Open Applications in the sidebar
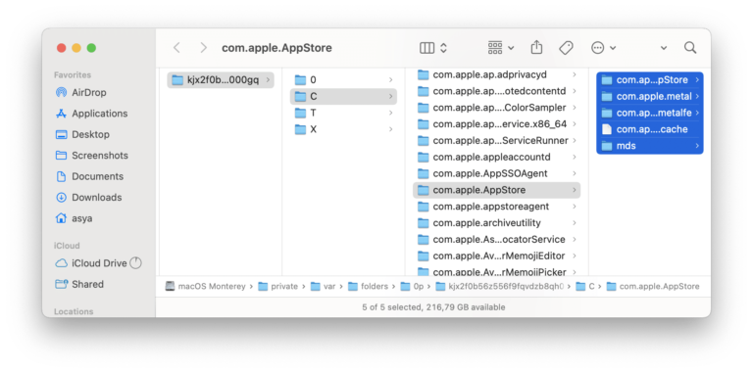The image size is (753, 373). (x=92, y=114)
